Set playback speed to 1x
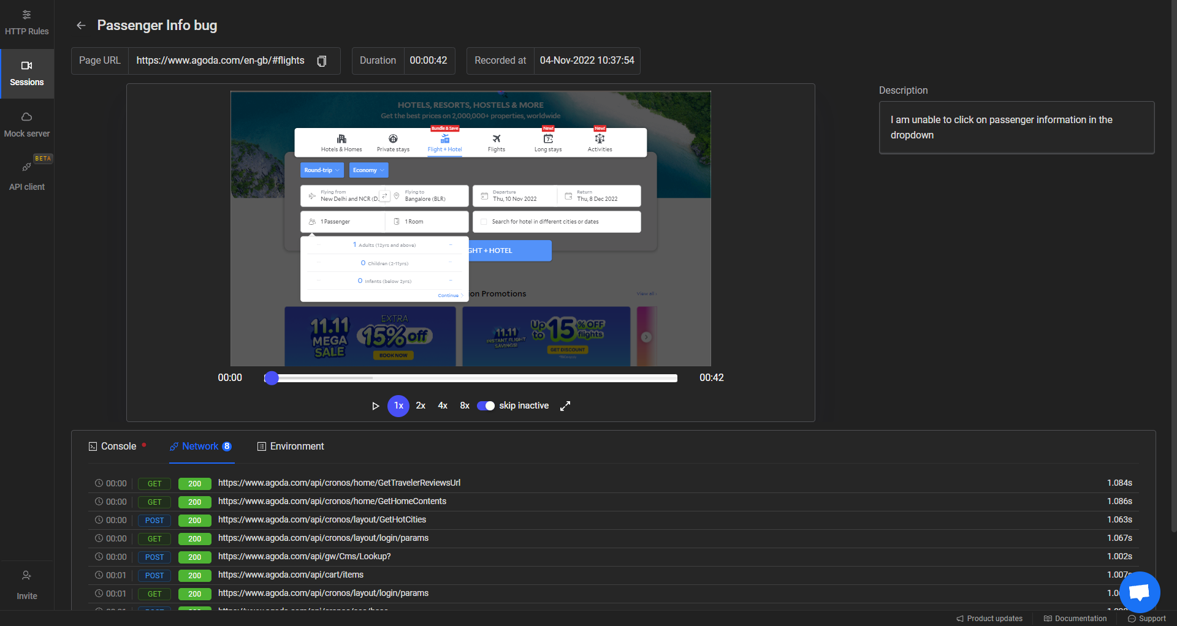 click(x=398, y=405)
